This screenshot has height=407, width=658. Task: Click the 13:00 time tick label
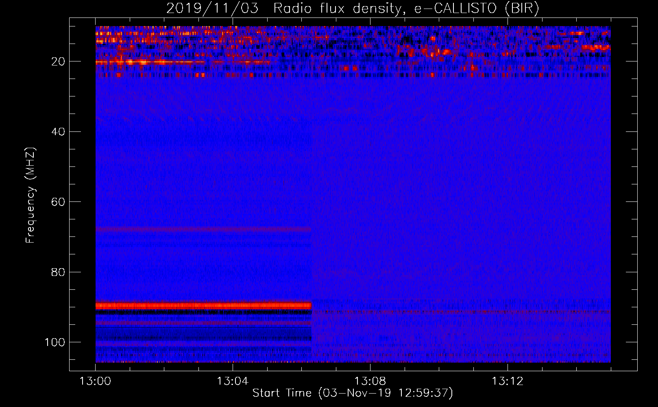[95, 381]
